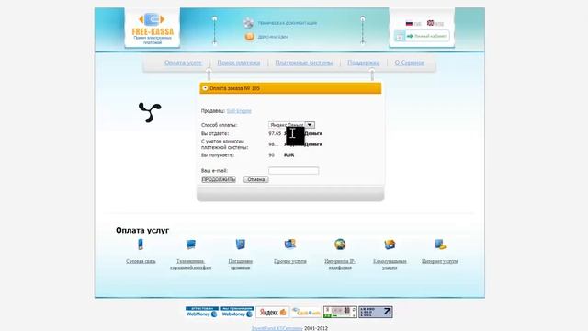Click the second WebMoney banner

(237, 312)
